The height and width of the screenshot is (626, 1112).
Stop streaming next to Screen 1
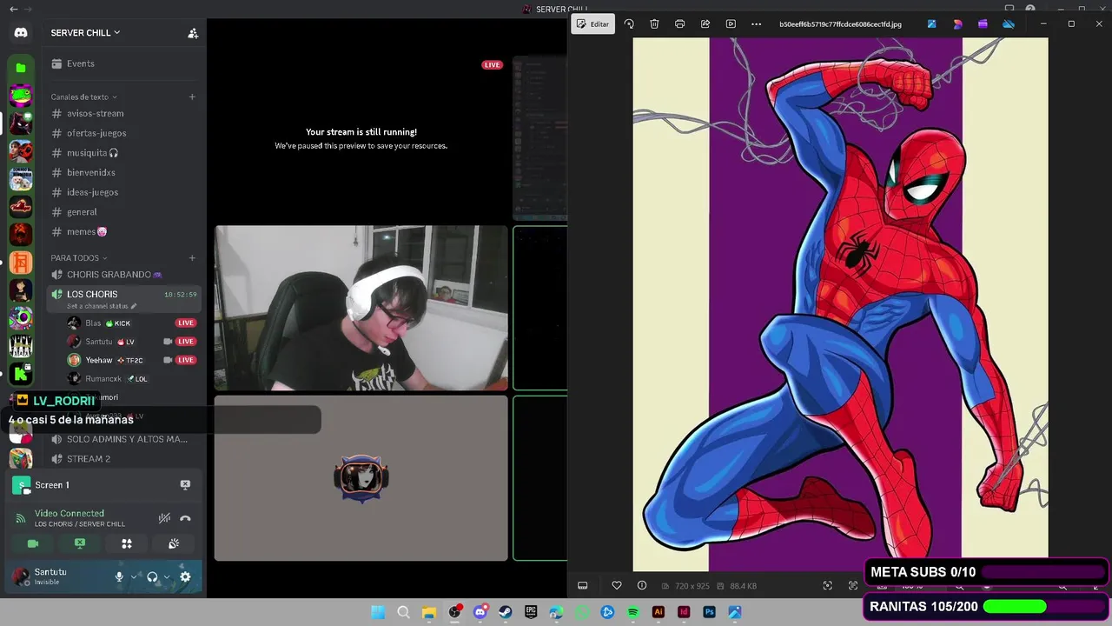coord(185,484)
